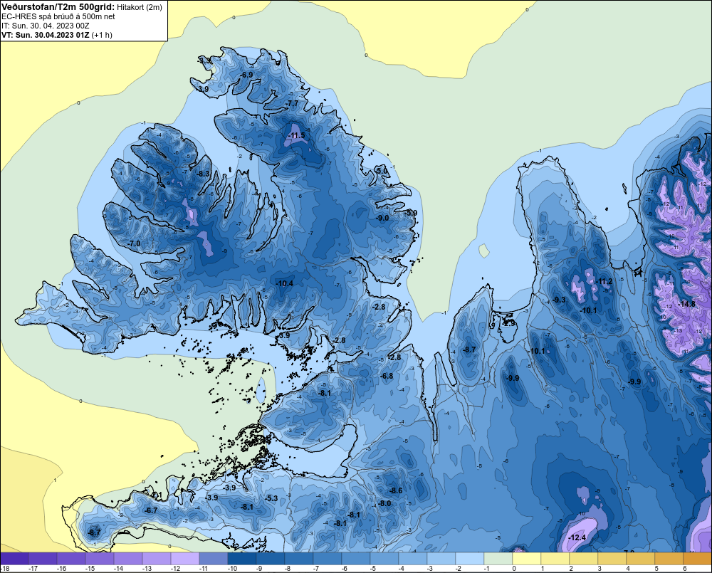Pick the legend swatch between -1 and 0
This screenshot has width=712, height=573.
pos(498,559)
